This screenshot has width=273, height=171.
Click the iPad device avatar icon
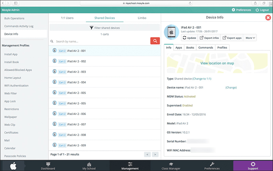point(172,32)
